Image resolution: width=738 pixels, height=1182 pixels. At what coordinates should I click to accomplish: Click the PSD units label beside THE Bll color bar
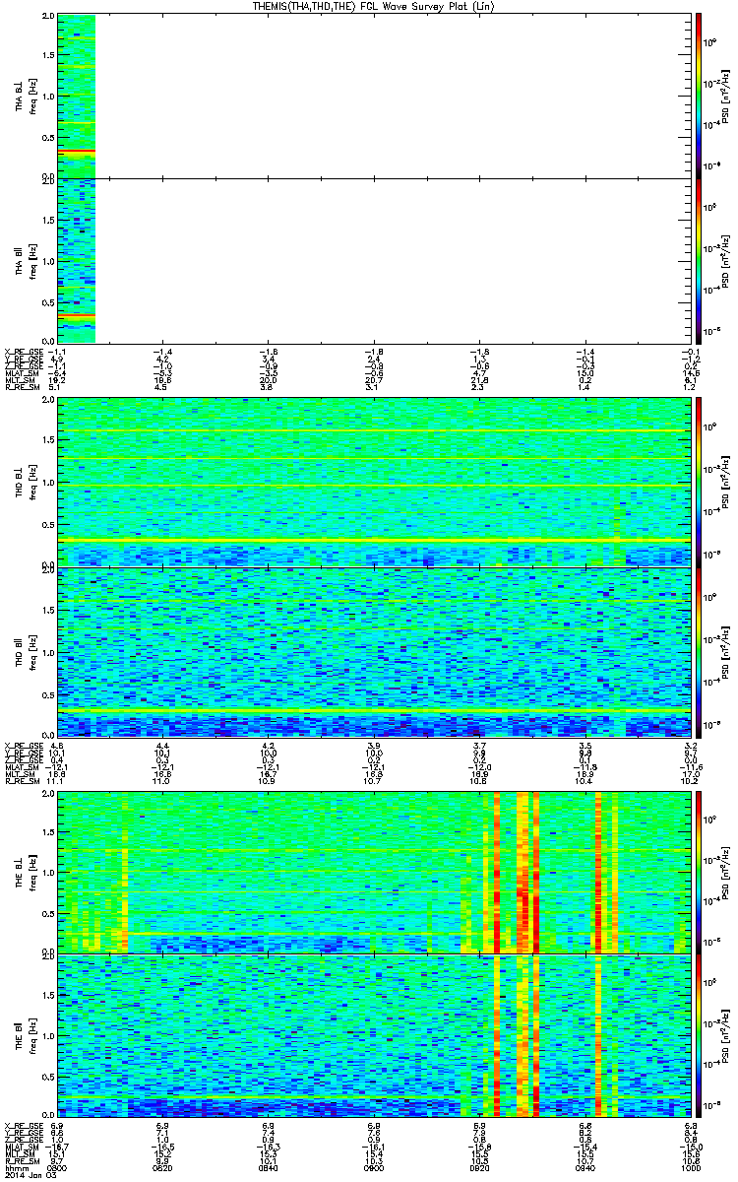(x=726, y=1035)
